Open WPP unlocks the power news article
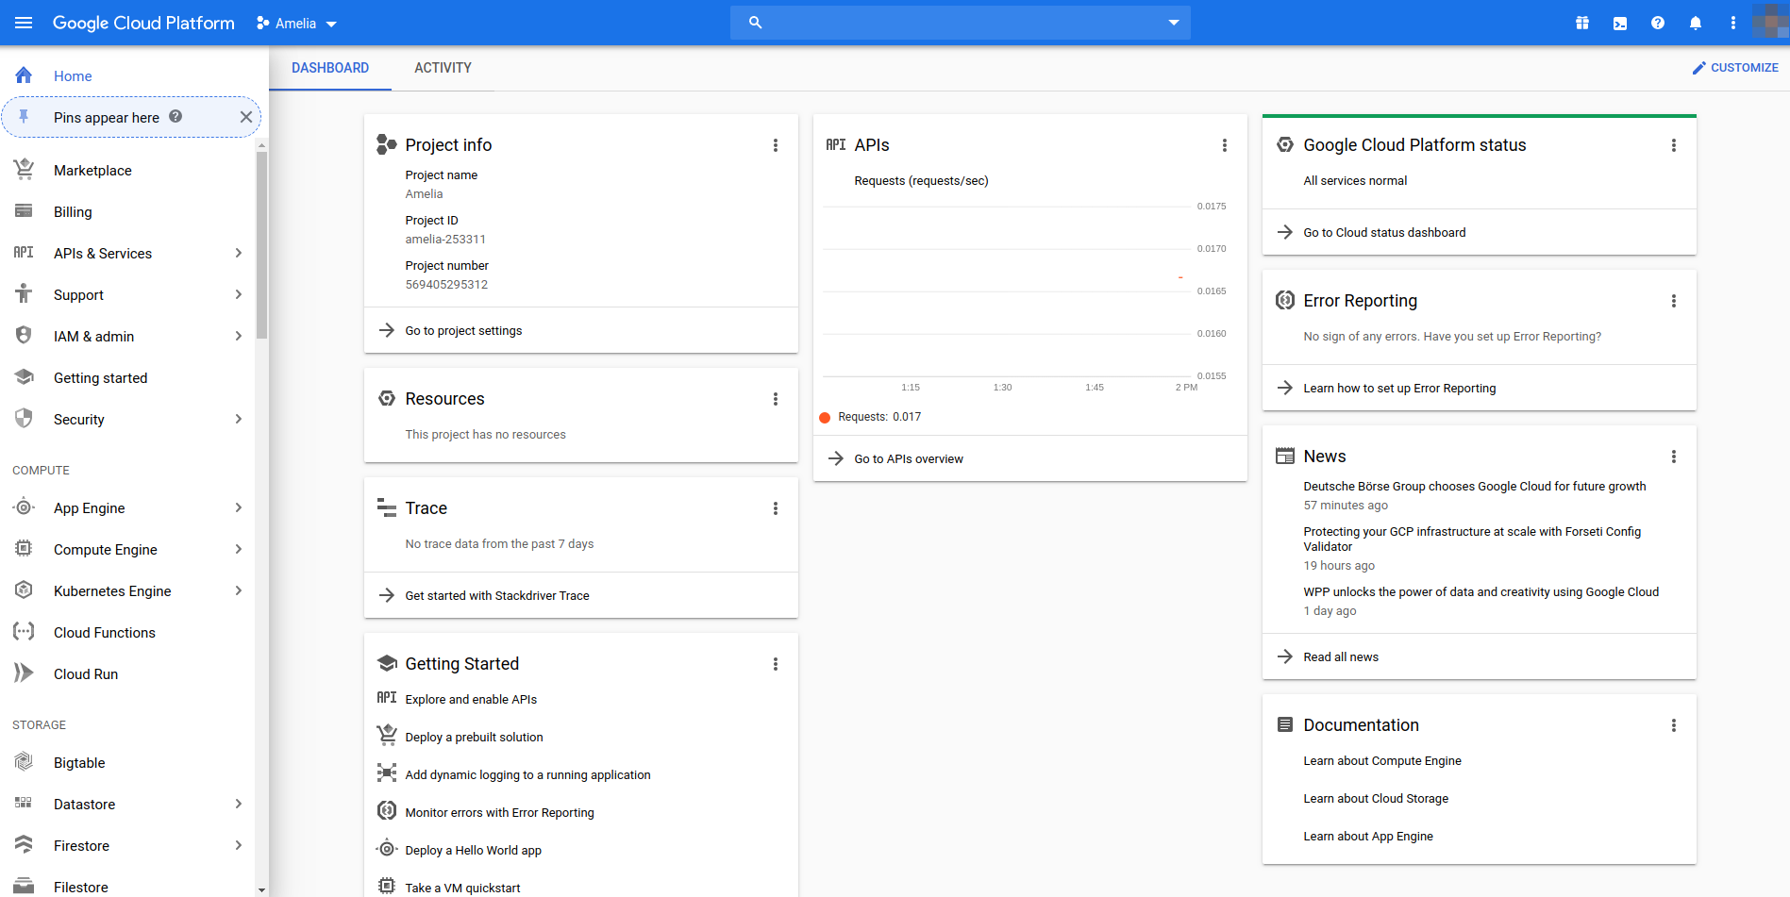Viewport: 1790px width, 897px height. tap(1481, 592)
